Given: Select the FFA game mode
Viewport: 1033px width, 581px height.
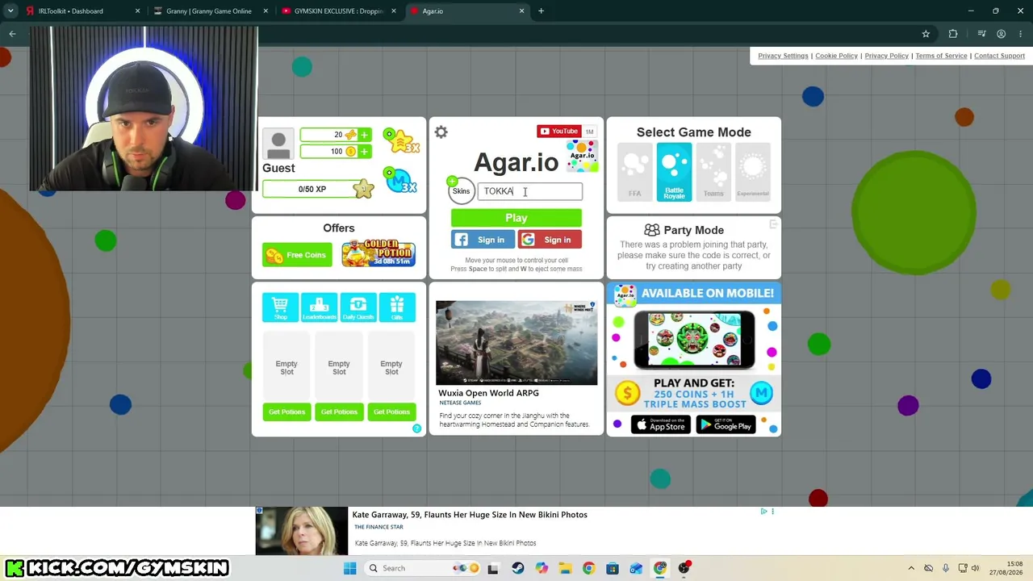Looking at the screenshot, I should click(x=635, y=172).
